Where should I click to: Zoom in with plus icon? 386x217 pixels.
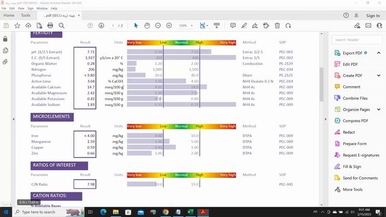pyautogui.click(x=169, y=25)
